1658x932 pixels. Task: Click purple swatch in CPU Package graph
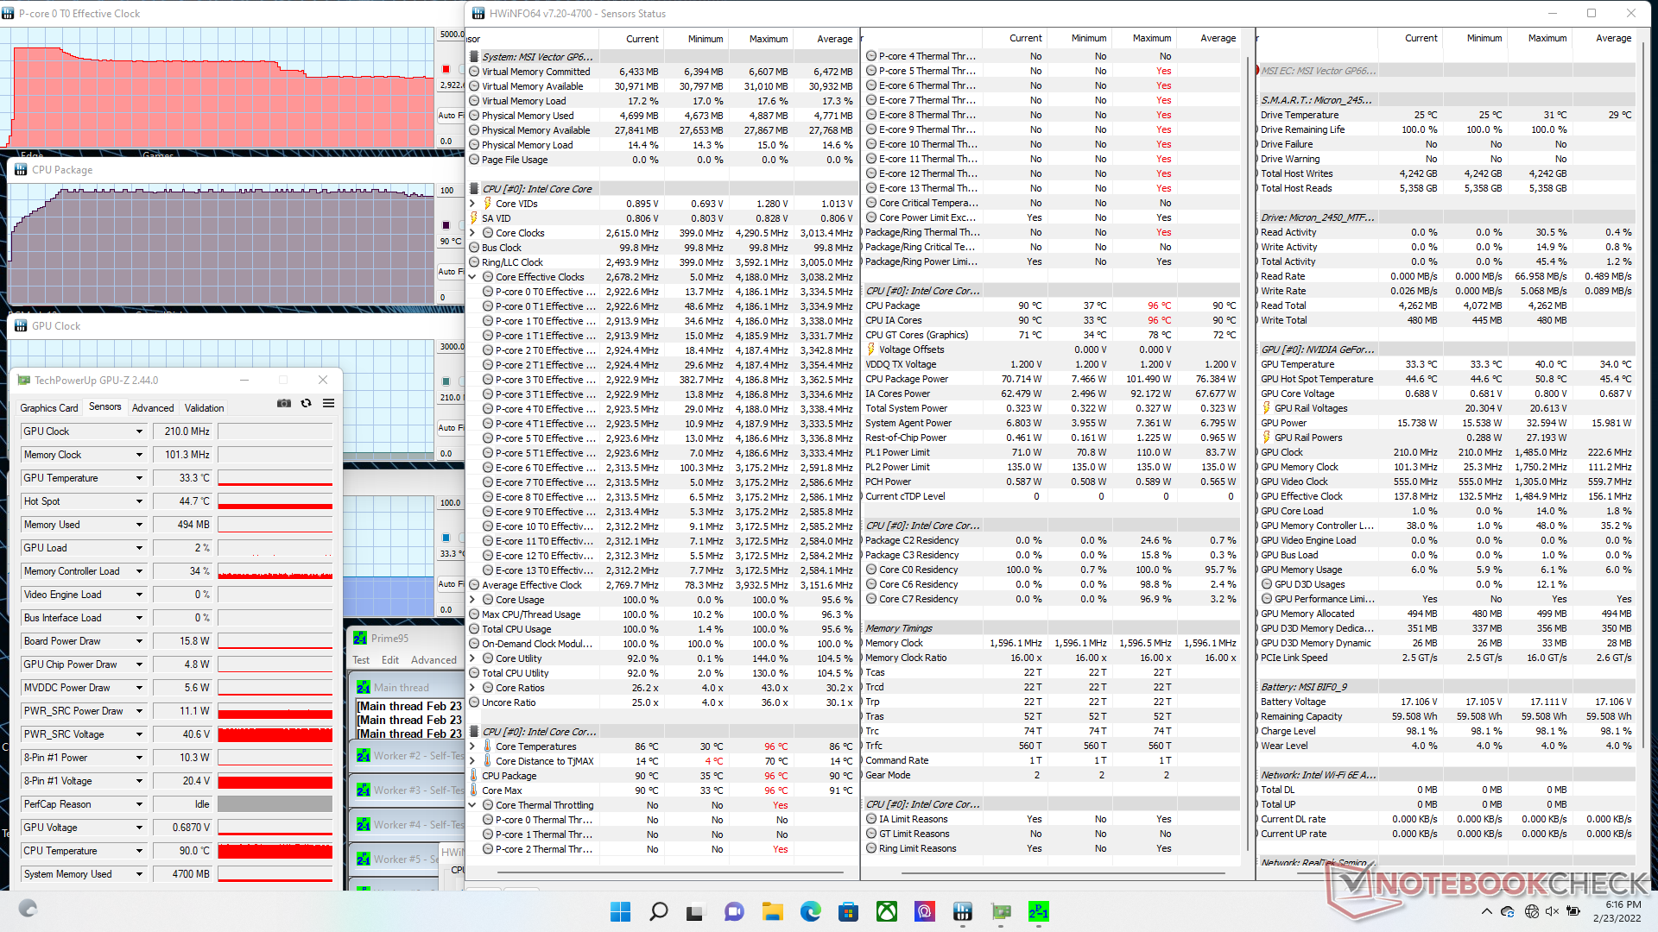pyautogui.click(x=446, y=225)
